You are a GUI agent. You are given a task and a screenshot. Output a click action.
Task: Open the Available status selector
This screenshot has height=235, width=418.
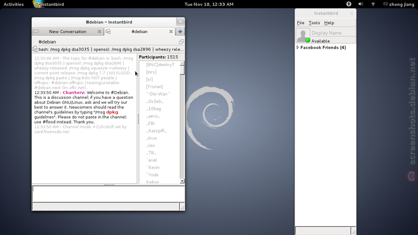(x=320, y=41)
